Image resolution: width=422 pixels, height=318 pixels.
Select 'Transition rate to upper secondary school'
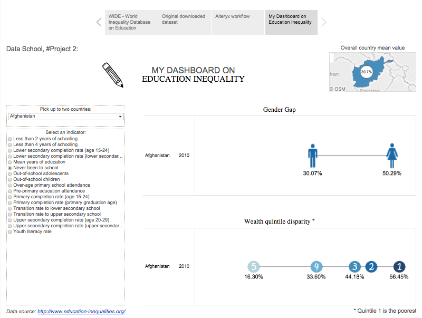(55, 214)
